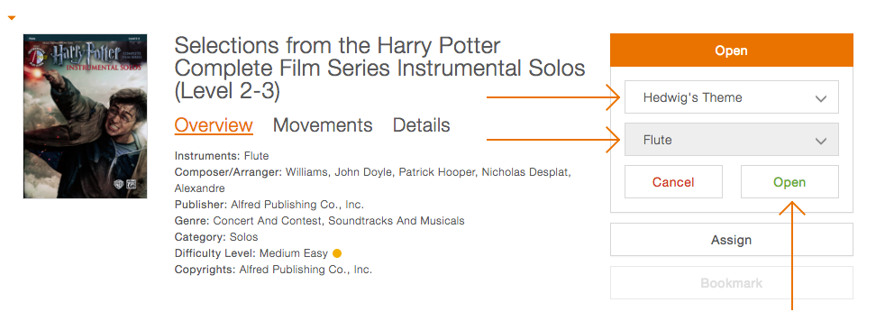
Task: Click the yellow Medium Easy difficulty dot
Action: 337,253
